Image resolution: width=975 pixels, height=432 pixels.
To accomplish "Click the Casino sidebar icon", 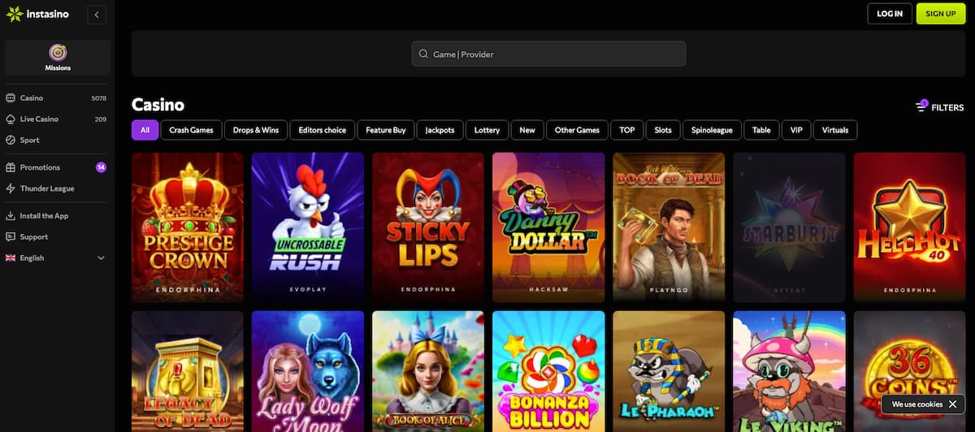I will coord(11,97).
